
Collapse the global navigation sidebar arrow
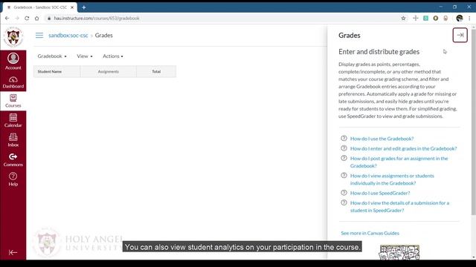tap(13, 252)
